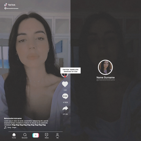Open the Inbox tab
Screen dimensions: 141x141
tap(47, 136)
